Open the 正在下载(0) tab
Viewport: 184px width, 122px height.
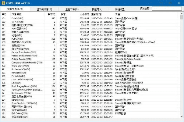(72, 9)
